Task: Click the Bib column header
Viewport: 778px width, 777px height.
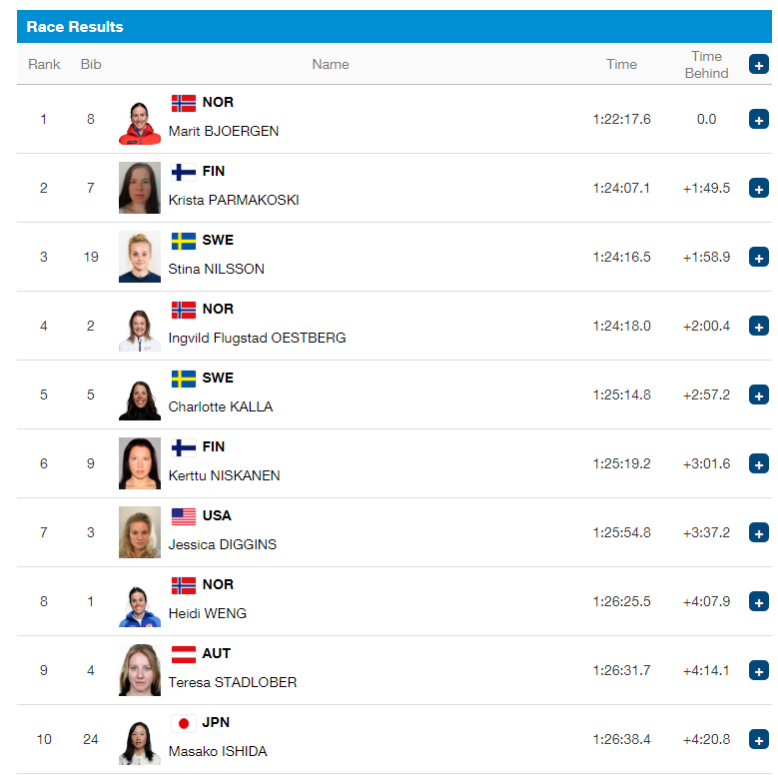Action: point(91,65)
